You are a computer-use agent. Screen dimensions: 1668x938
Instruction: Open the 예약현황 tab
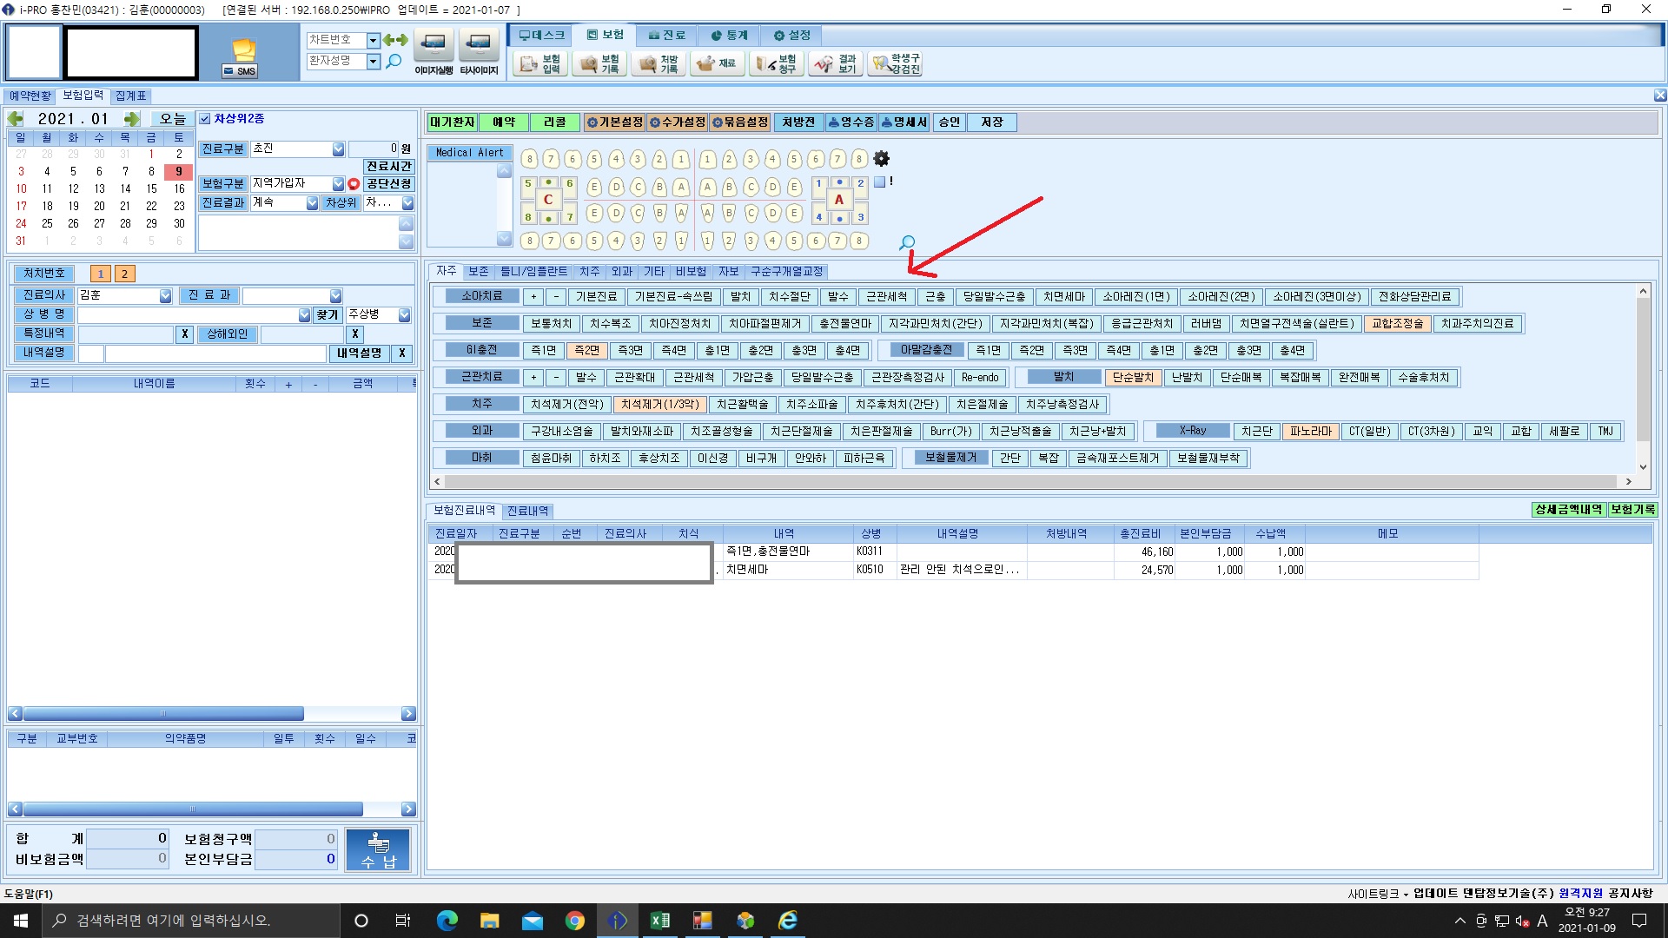coord(30,96)
